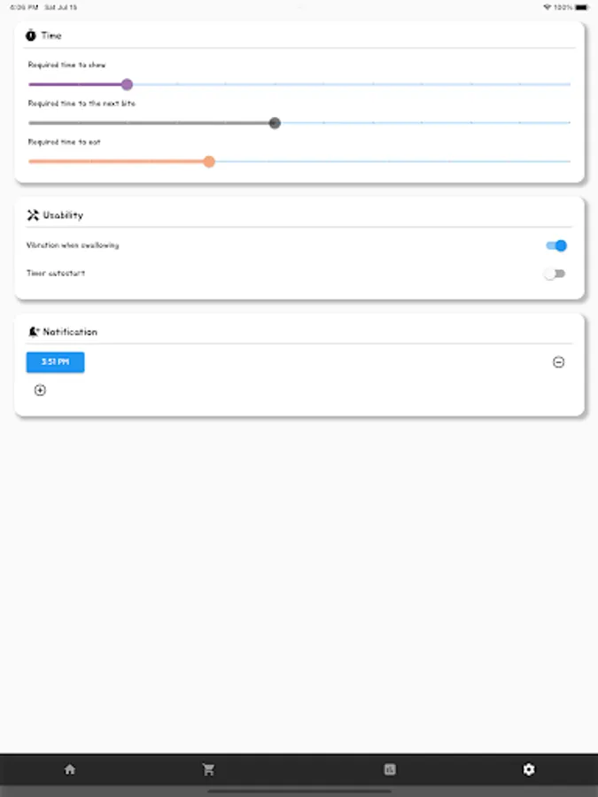Click the "Required time to chew" label

point(67,66)
